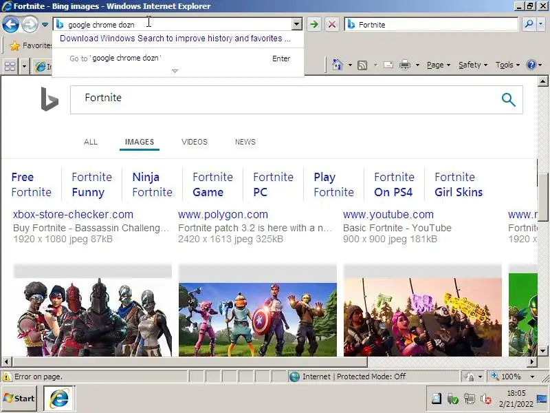Select Free Fortnite related search
550x413 pixels.
pyautogui.click(x=31, y=184)
